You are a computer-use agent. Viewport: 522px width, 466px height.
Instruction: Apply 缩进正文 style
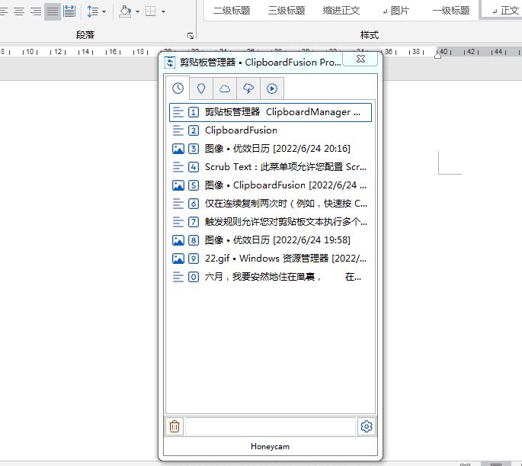click(x=341, y=11)
